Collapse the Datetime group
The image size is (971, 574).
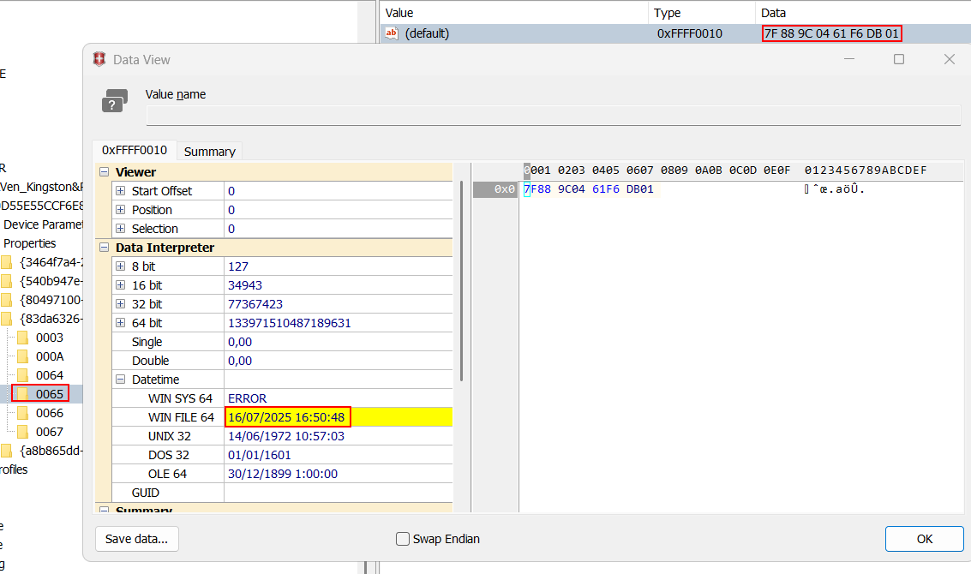(x=121, y=380)
